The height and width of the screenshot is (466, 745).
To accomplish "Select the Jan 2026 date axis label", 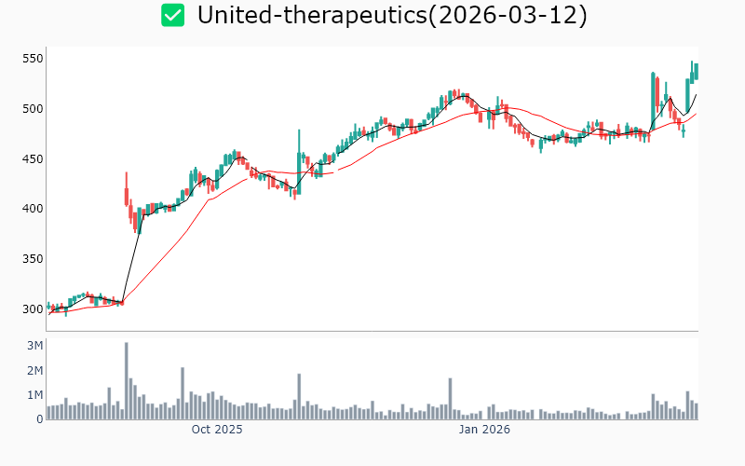I will 482,430.
